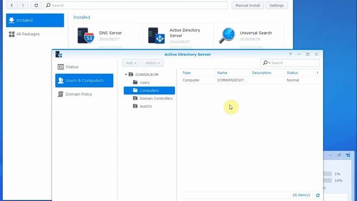The image size is (357, 201).
Task: Go forward in Package Center
Action: [x=23, y=5]
